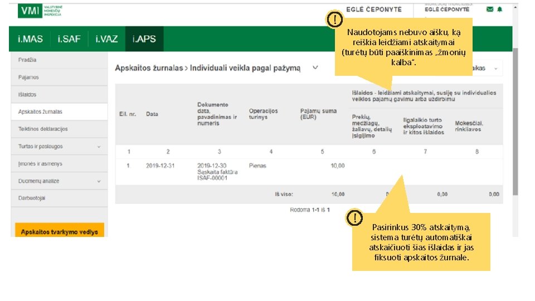This screenshot has height=301, width=535.
Task: Open Išlaidos in the sidebar
Action: (x=59, y=95)
